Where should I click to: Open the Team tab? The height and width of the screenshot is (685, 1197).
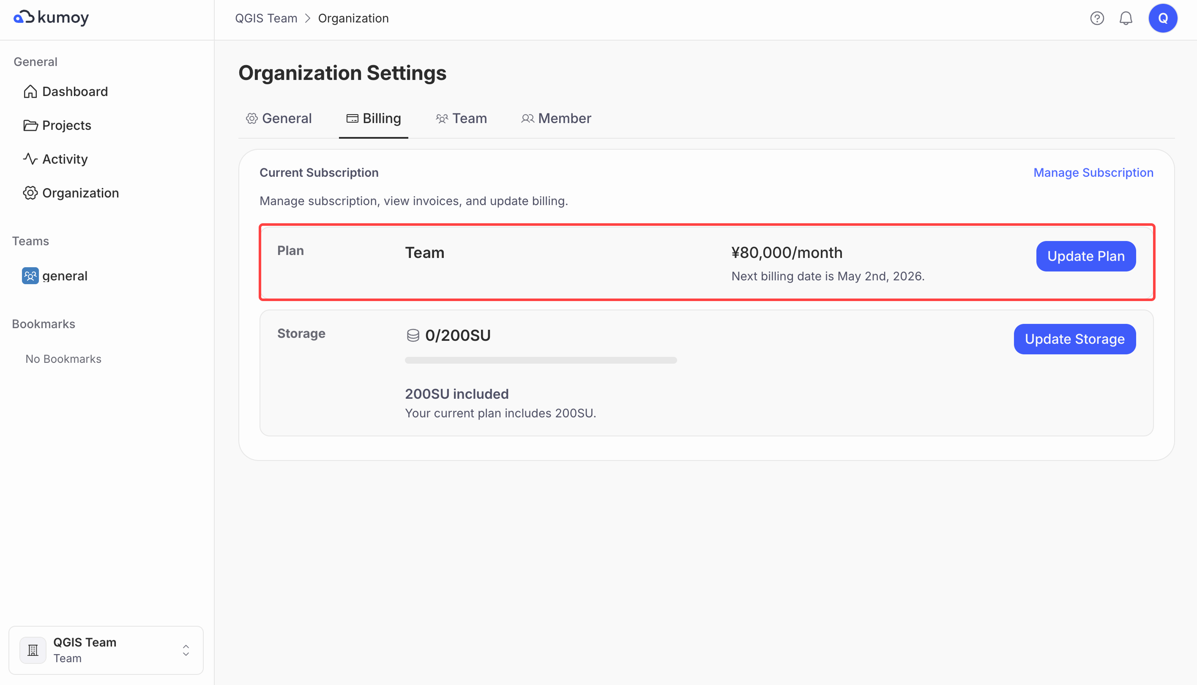pyautogui.click(x=461, y=118)
